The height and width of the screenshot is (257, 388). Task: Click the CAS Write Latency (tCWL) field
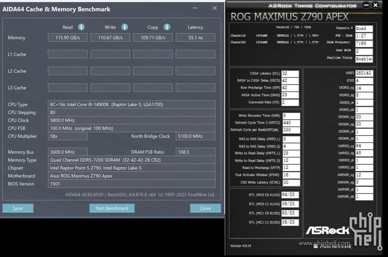(291, 183)
